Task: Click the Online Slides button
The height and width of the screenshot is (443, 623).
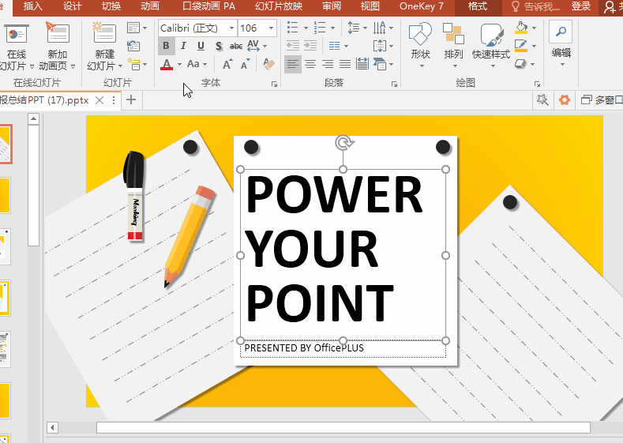Action: point(17,46)
